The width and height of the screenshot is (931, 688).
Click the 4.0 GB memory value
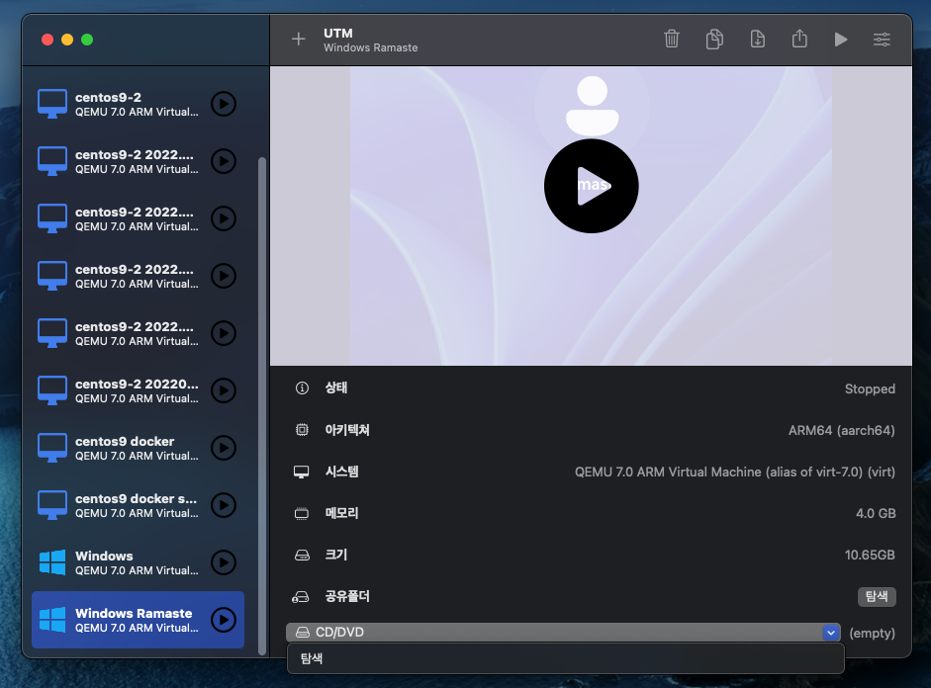click(x=876, y=514)
